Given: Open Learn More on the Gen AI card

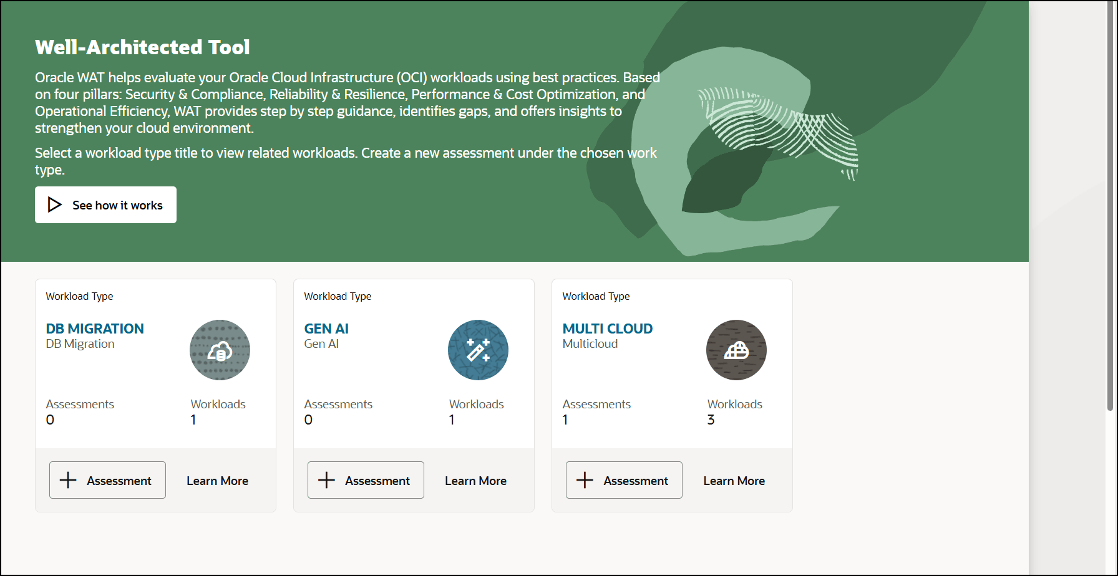Looking at the screenshot, I should (x=475, y=481).
